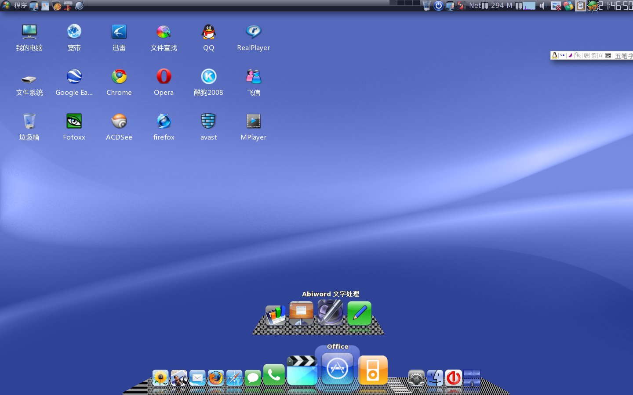The height and width of the screenshot is (395, 633).
Task: Click volume speaker icon in panel
Action: [542, 6]
